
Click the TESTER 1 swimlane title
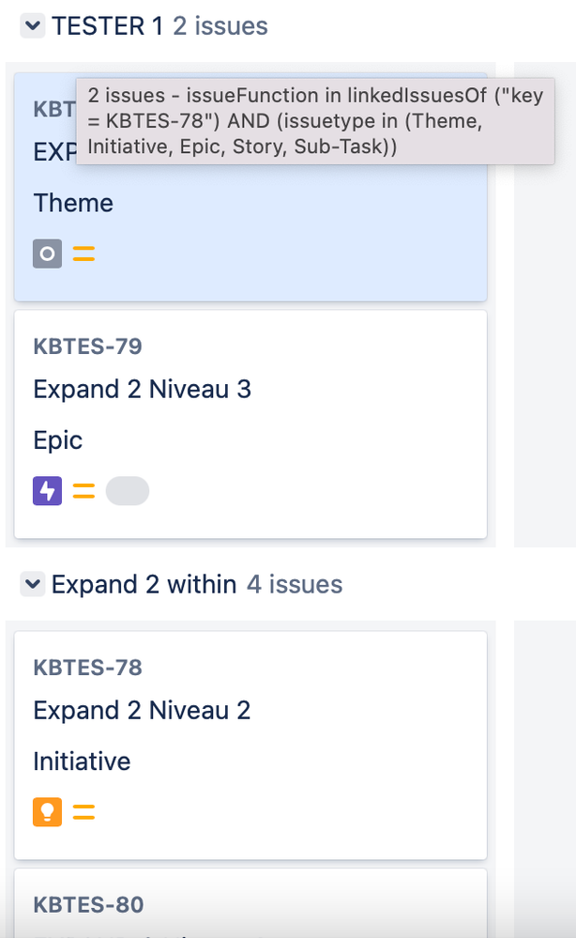click(x=108, y=26)
